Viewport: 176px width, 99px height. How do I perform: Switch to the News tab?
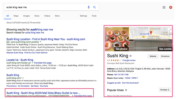click(37, 16)
